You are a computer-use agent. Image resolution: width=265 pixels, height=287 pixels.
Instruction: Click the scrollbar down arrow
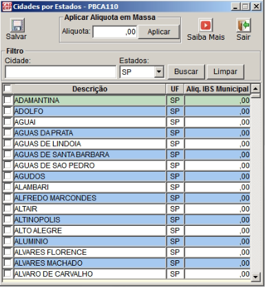(255, 277)
